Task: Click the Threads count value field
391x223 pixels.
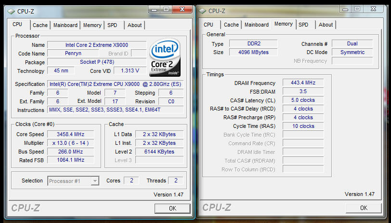Action: point(176,181)
